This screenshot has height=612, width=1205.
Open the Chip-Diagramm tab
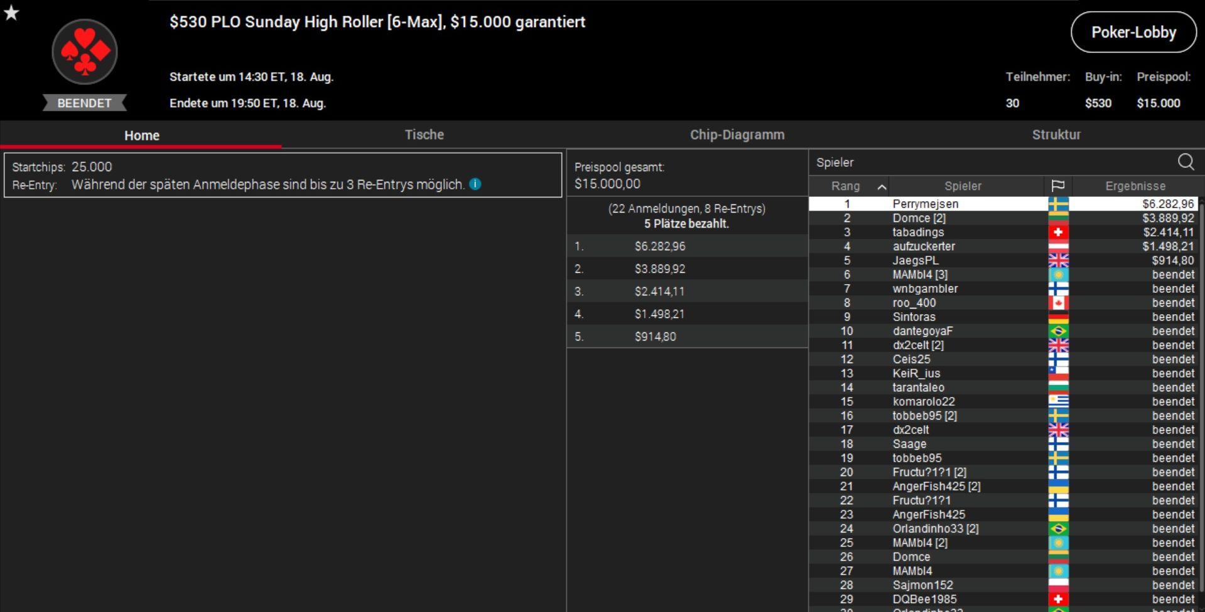pyautogui.click(x=737, y=135)
